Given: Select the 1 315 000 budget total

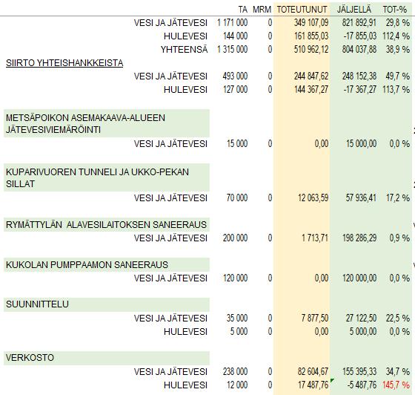Looking at the screenshot, I should point(233,49).
